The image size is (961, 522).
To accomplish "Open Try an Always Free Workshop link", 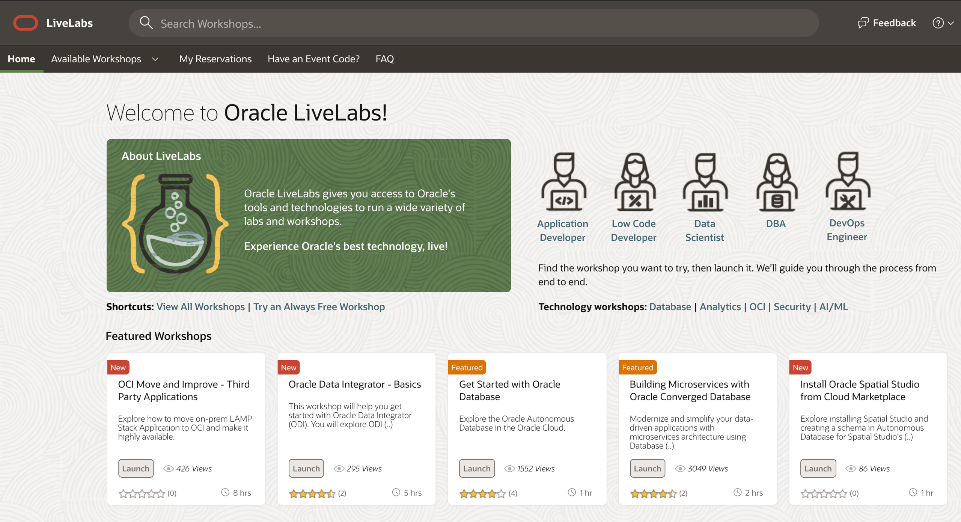I will tap(319, 306).
